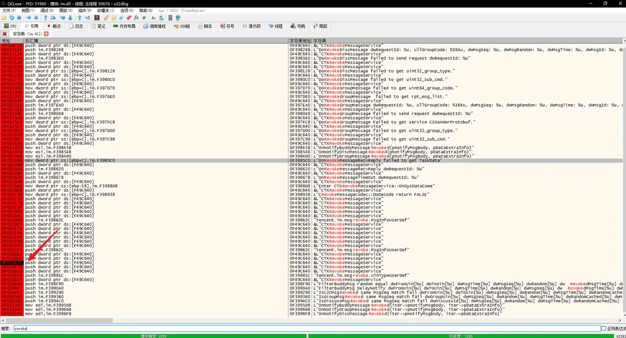Switch to the CPU tab
The image size is (626, 338).
(x=10, y=26)
